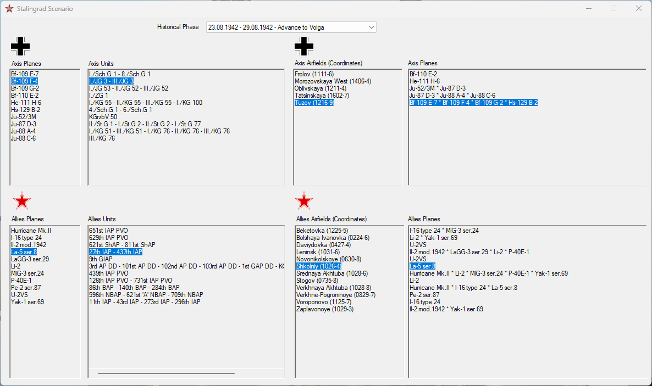Choose I./JG 53 - II./JG 52 - III./JG 52 unit
The image size is (652, 386).
pyautogui.click(x=129, y=88)
